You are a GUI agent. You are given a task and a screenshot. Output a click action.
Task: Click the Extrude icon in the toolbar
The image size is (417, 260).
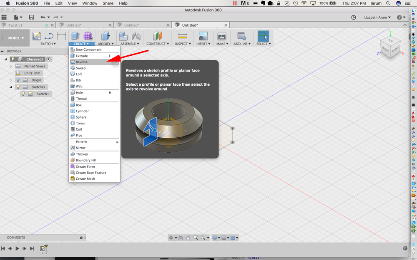[75, 36]
